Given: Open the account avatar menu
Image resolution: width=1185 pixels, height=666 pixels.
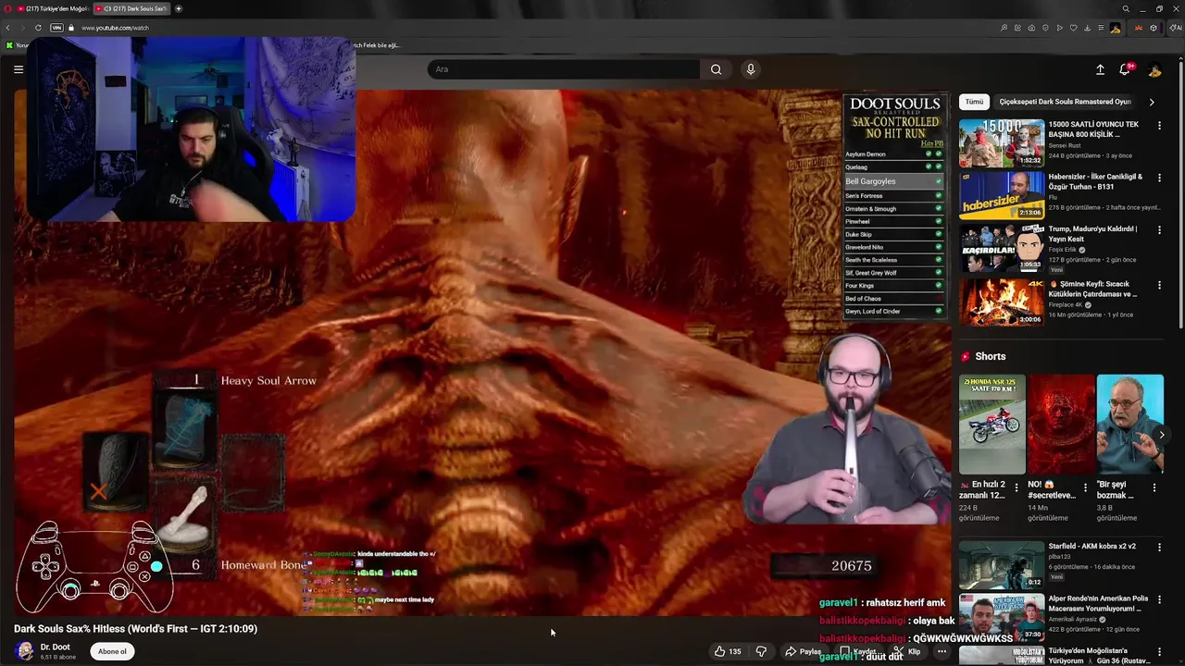Looking at the screenshot, I should [x=1154, y=69].
